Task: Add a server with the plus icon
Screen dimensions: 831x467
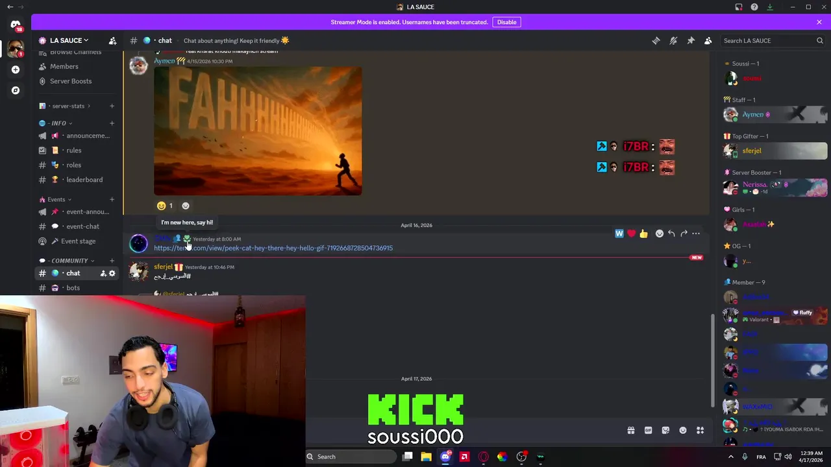Action: [x=16, y=69]
